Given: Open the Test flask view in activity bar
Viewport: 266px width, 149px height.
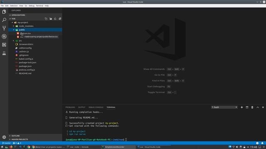Looking at the screenshot, I should (x=4, y=53).
